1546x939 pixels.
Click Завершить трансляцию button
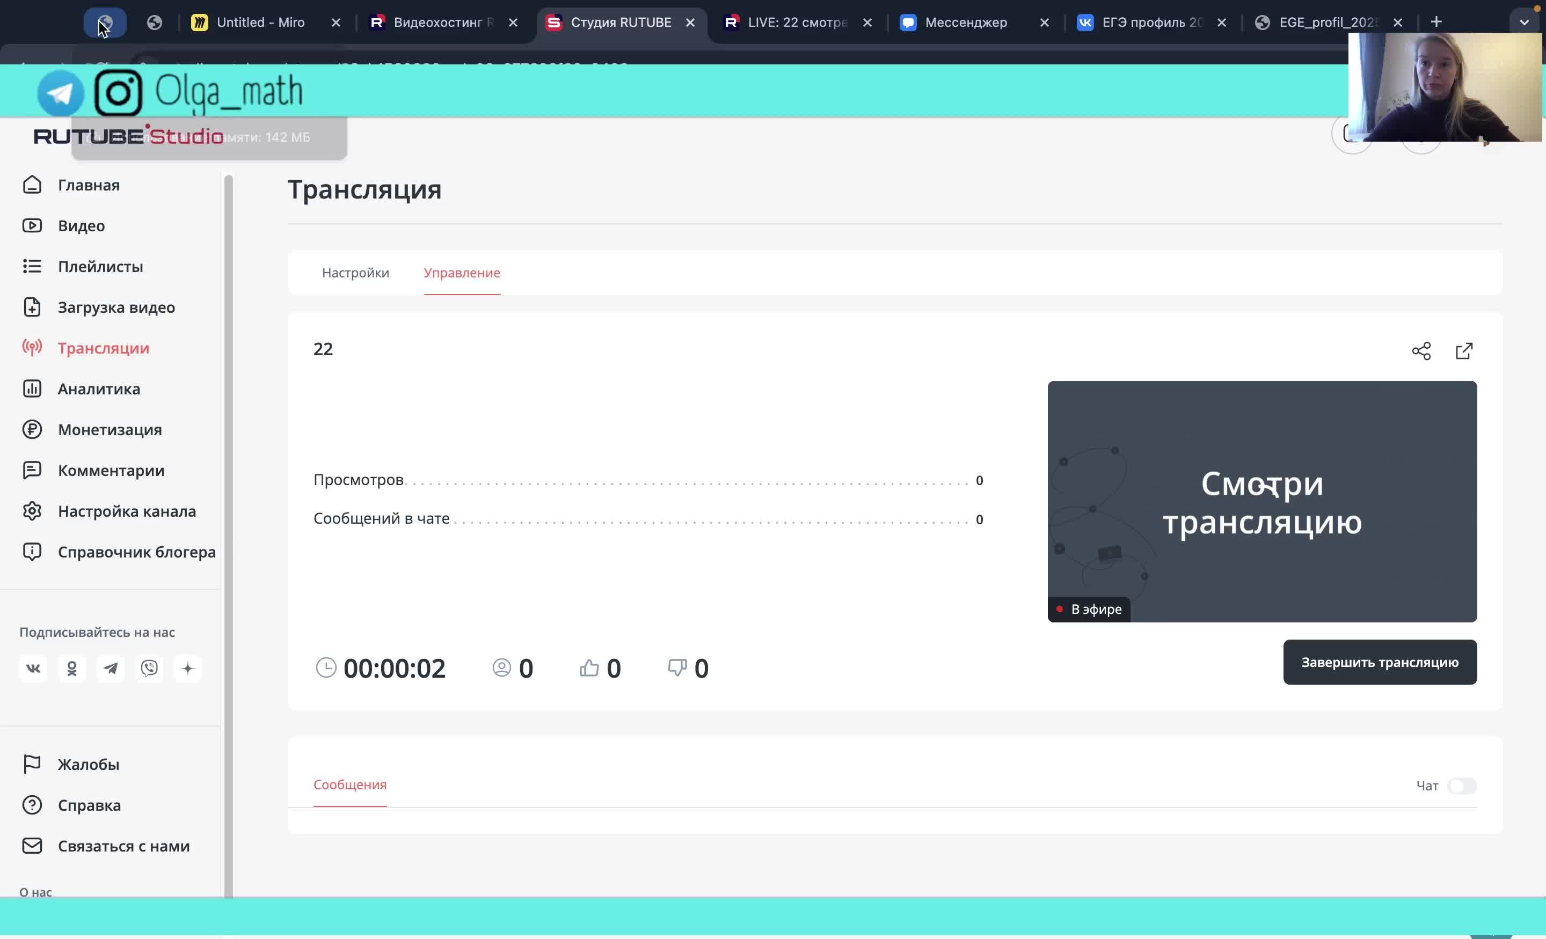pyautogui.click(x=1380, y=662)
